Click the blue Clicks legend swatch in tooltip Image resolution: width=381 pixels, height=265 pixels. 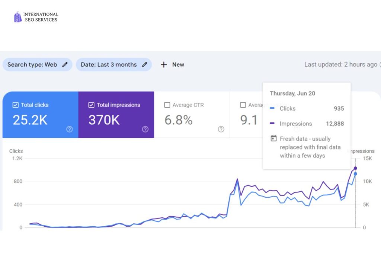point(272,109)
